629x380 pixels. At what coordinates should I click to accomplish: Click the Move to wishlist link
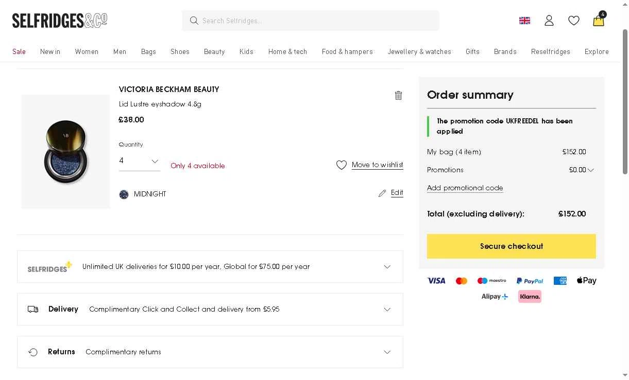(378, 165)
